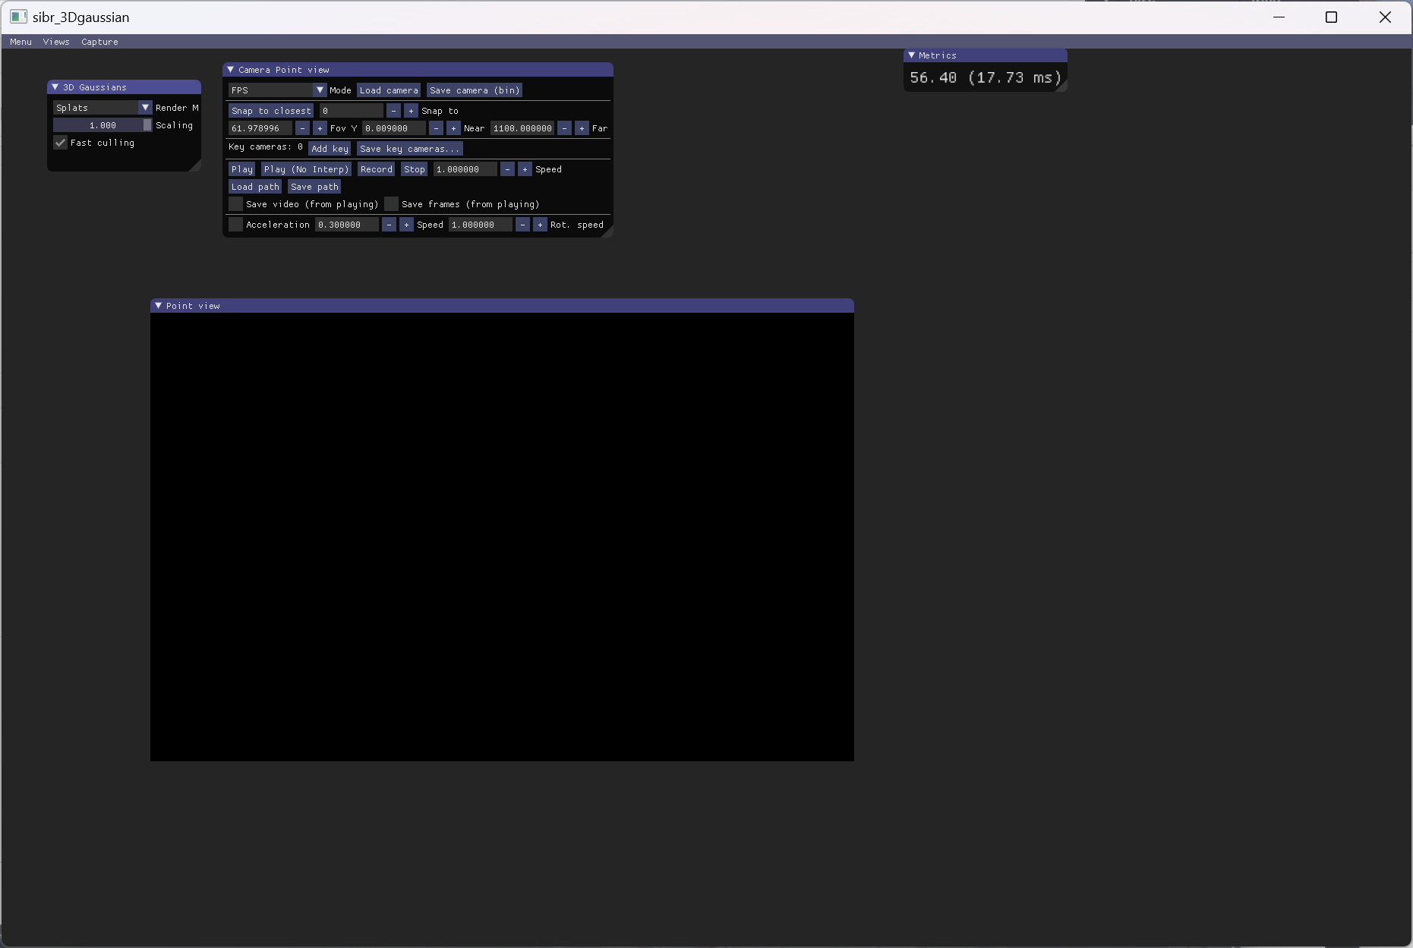
Task: Collapse the 3D Gaussians panel
Action: (x=55, y=87)
